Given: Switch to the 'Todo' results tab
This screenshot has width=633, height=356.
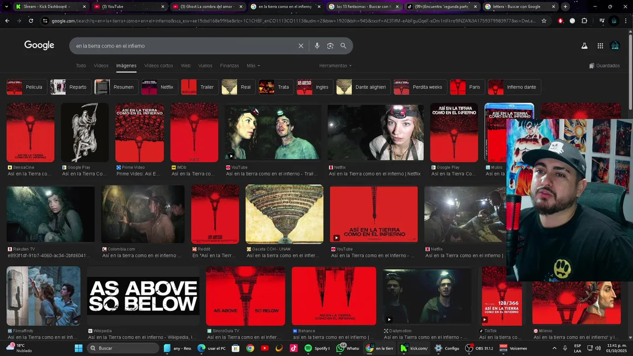Looking at the screenshot, I should [x=81, y=66].
